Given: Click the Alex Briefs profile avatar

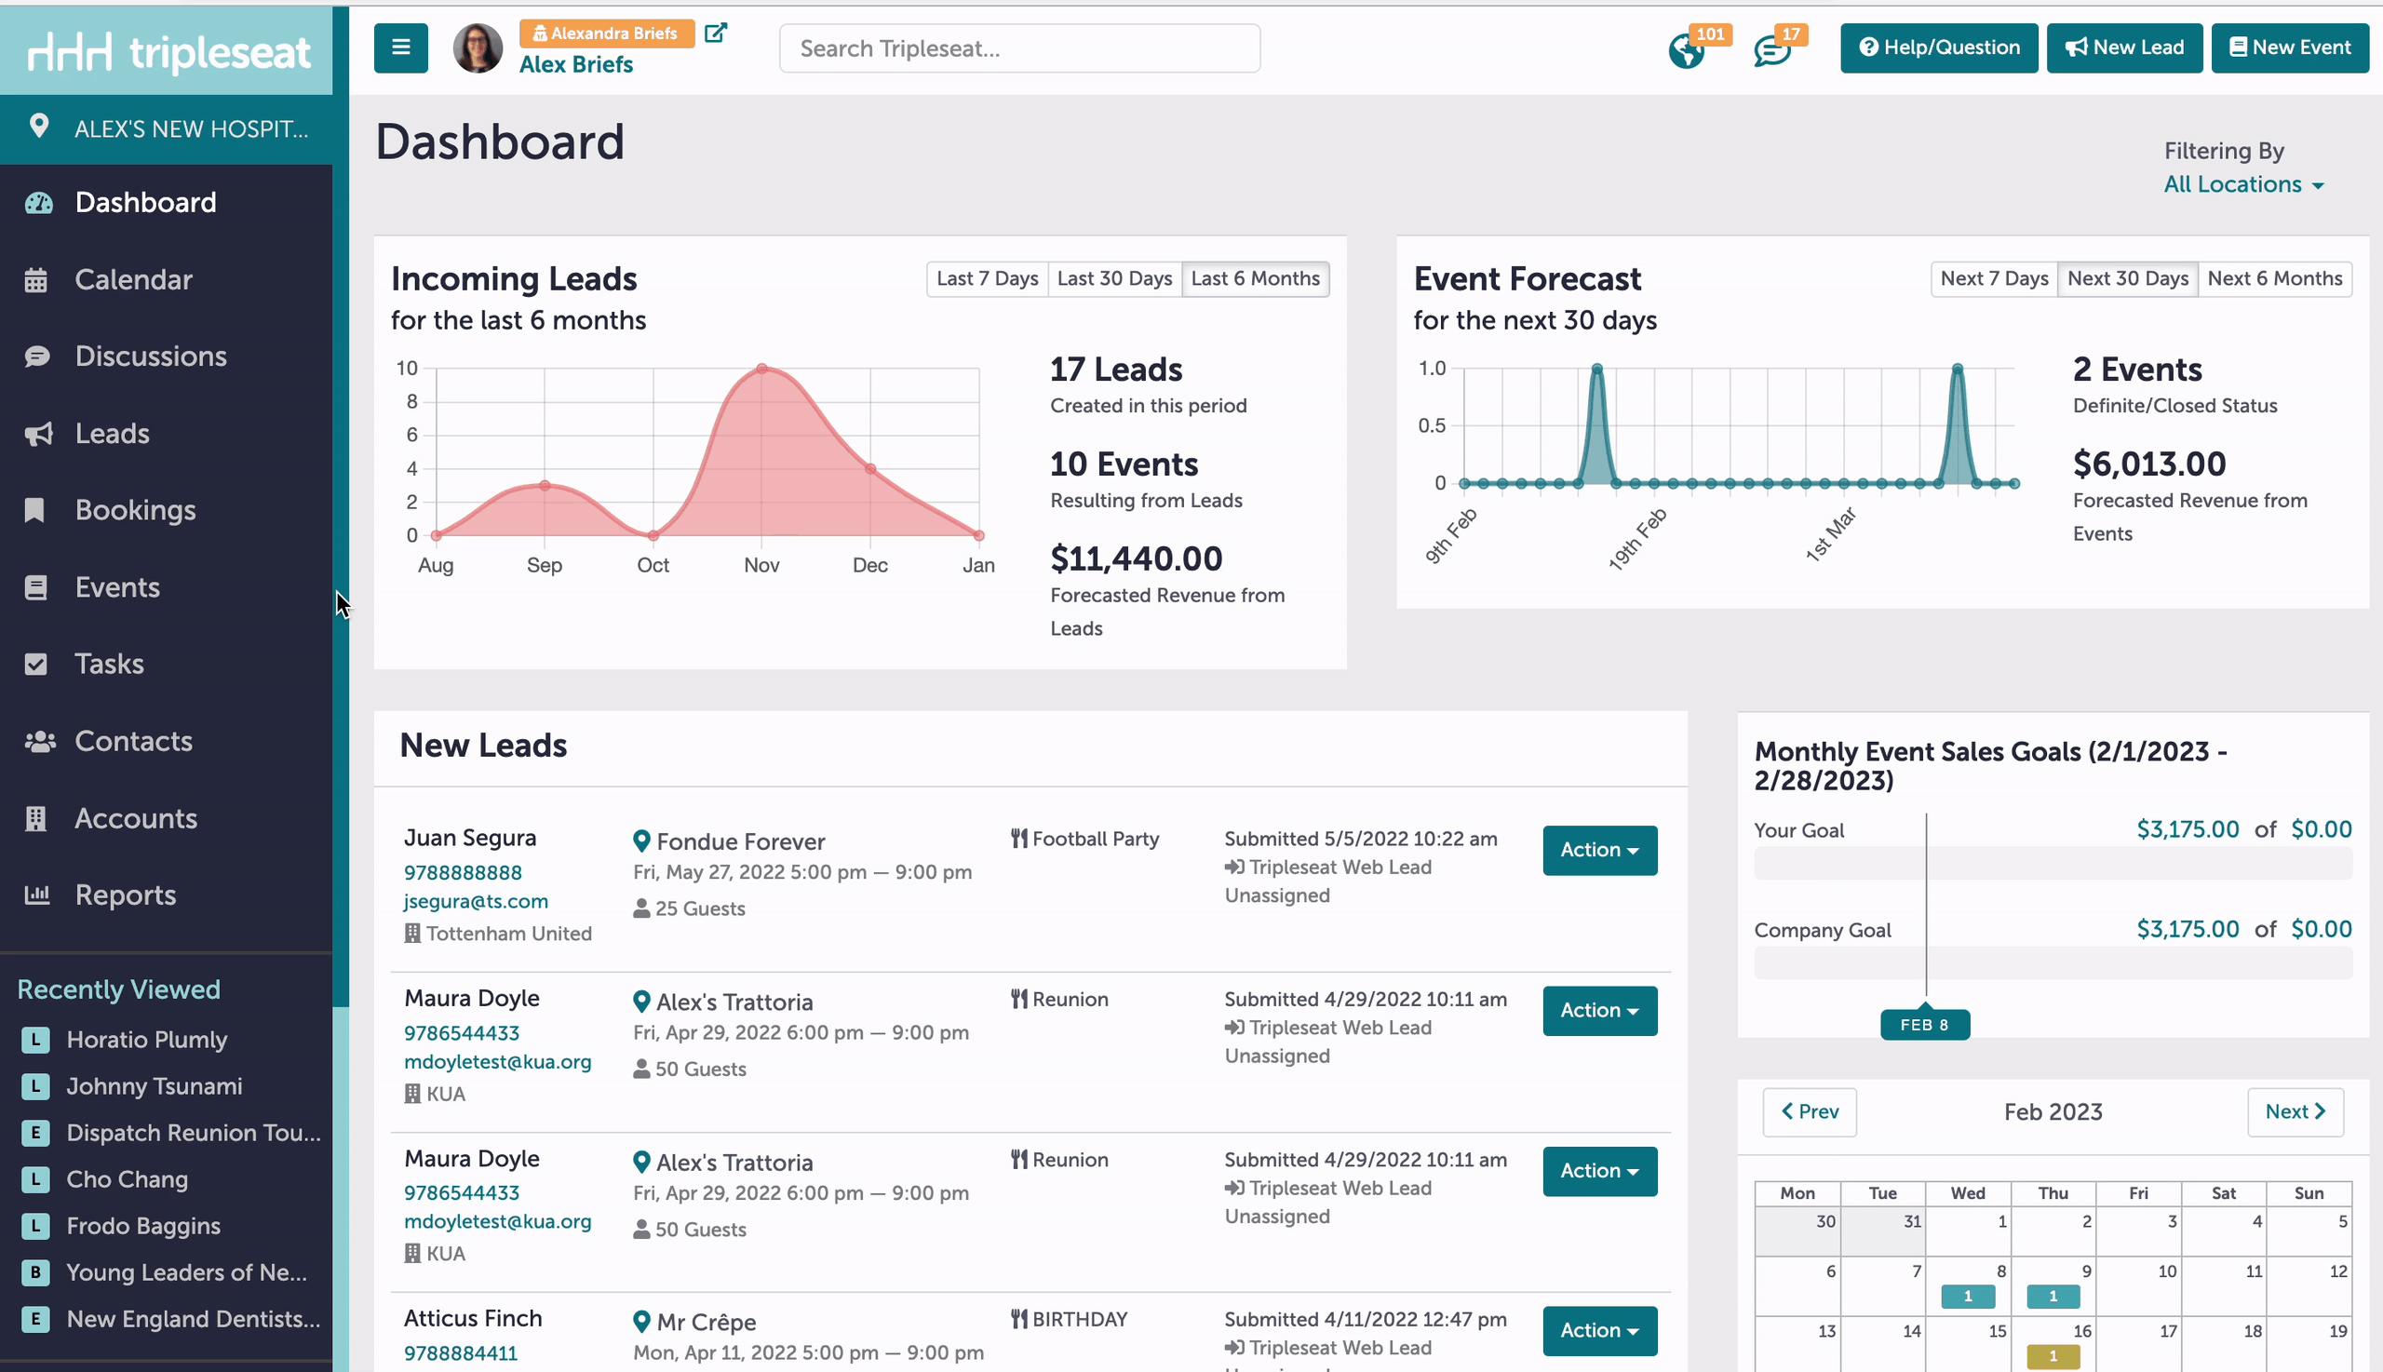Looking at the screenshot, I should coord(478,48).
